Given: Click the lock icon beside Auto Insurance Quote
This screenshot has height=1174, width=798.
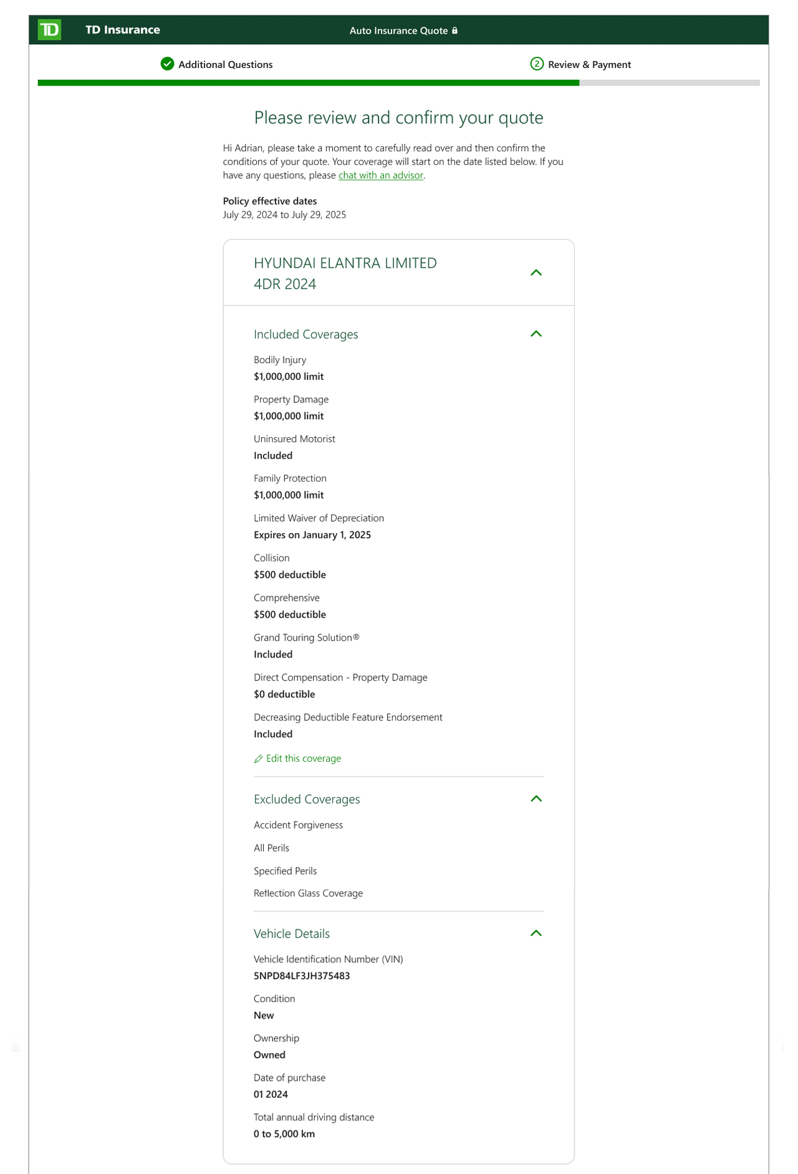Looking at the screenshot, I should (x=454, y=31).
